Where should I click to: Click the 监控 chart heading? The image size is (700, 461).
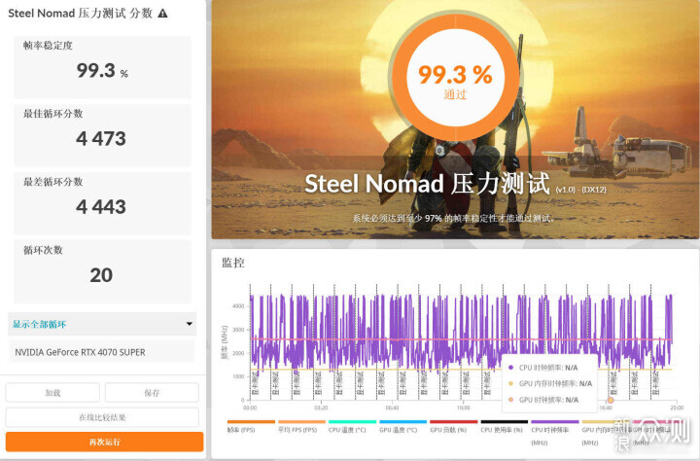[233, 263]
